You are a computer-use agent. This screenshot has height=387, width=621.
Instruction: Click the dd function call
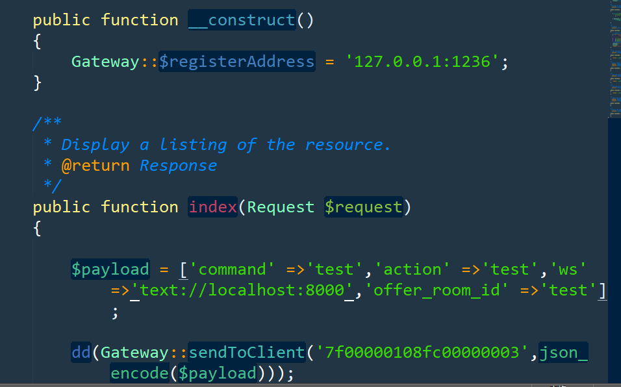point(81,352)
